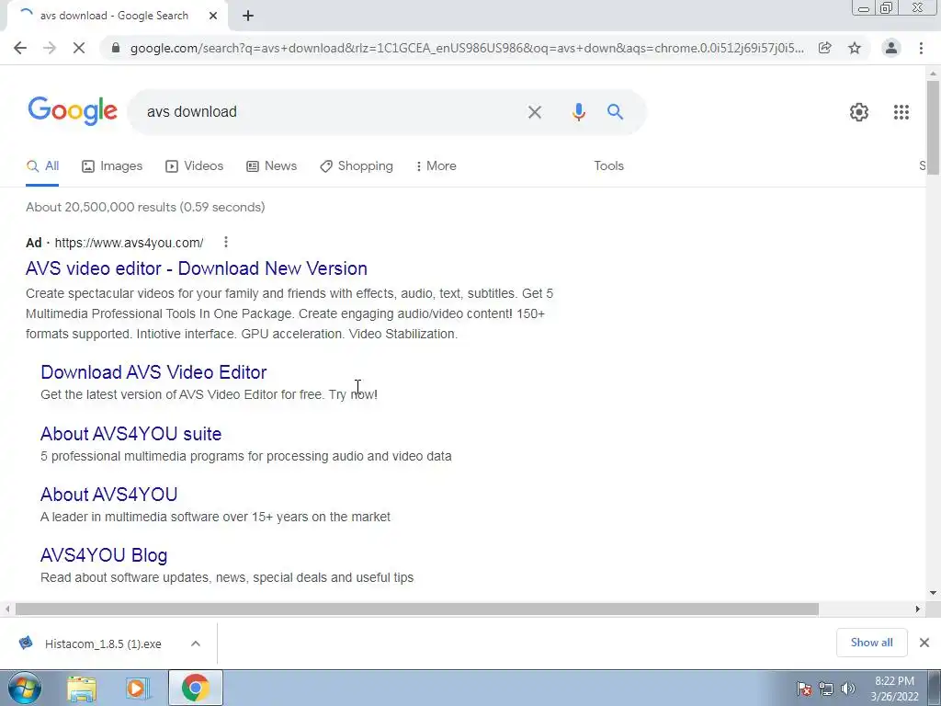Click the scroll left arrow
941x706 pixels.
point(7,609)
